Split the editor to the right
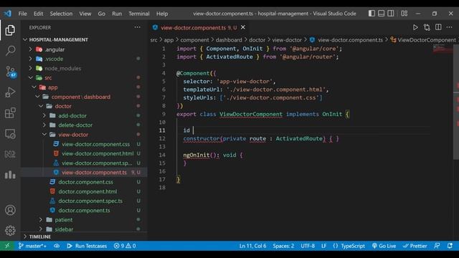459x258 pixels. coord(438,27)
